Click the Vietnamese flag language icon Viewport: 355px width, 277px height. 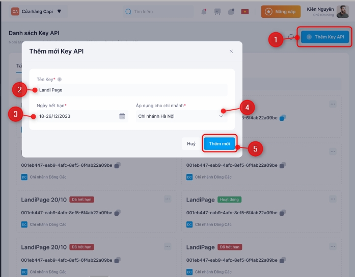pyautogui.click(x=245, y=11)
